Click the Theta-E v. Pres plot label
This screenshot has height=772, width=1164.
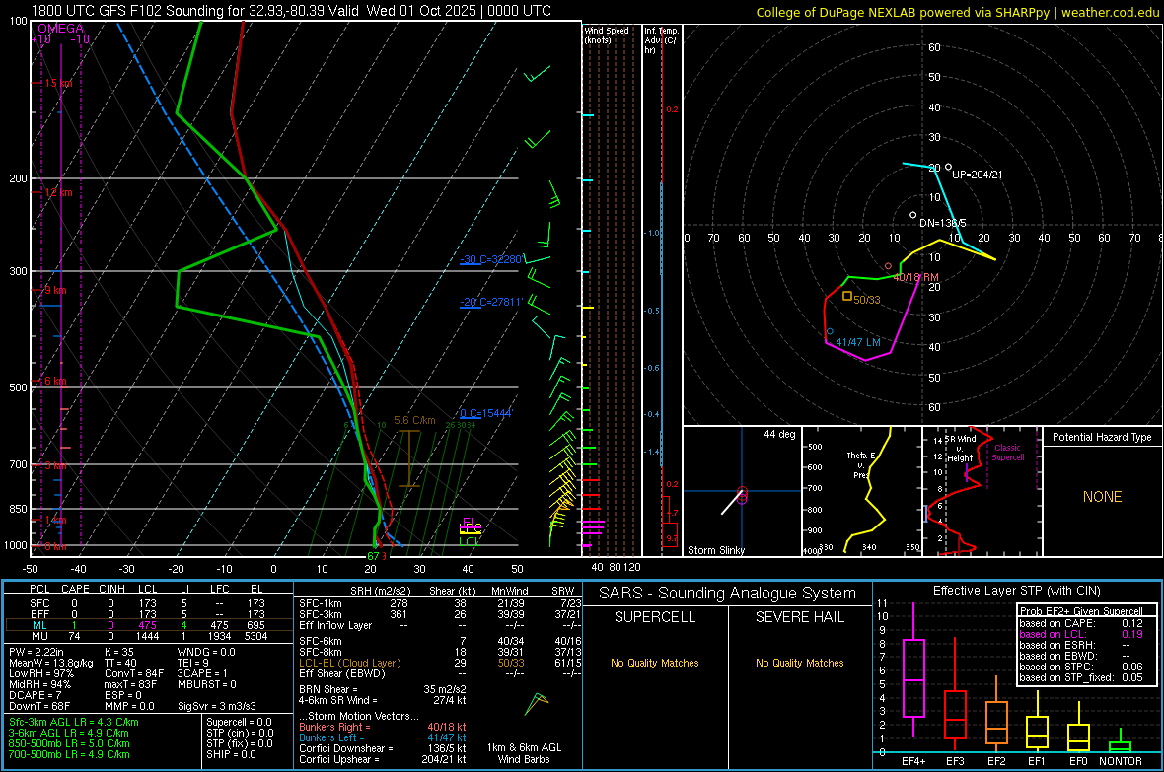coord(859,464)
